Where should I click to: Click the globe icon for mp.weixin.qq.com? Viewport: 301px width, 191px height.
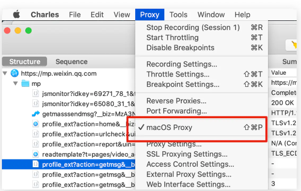(x=15, y=73)
